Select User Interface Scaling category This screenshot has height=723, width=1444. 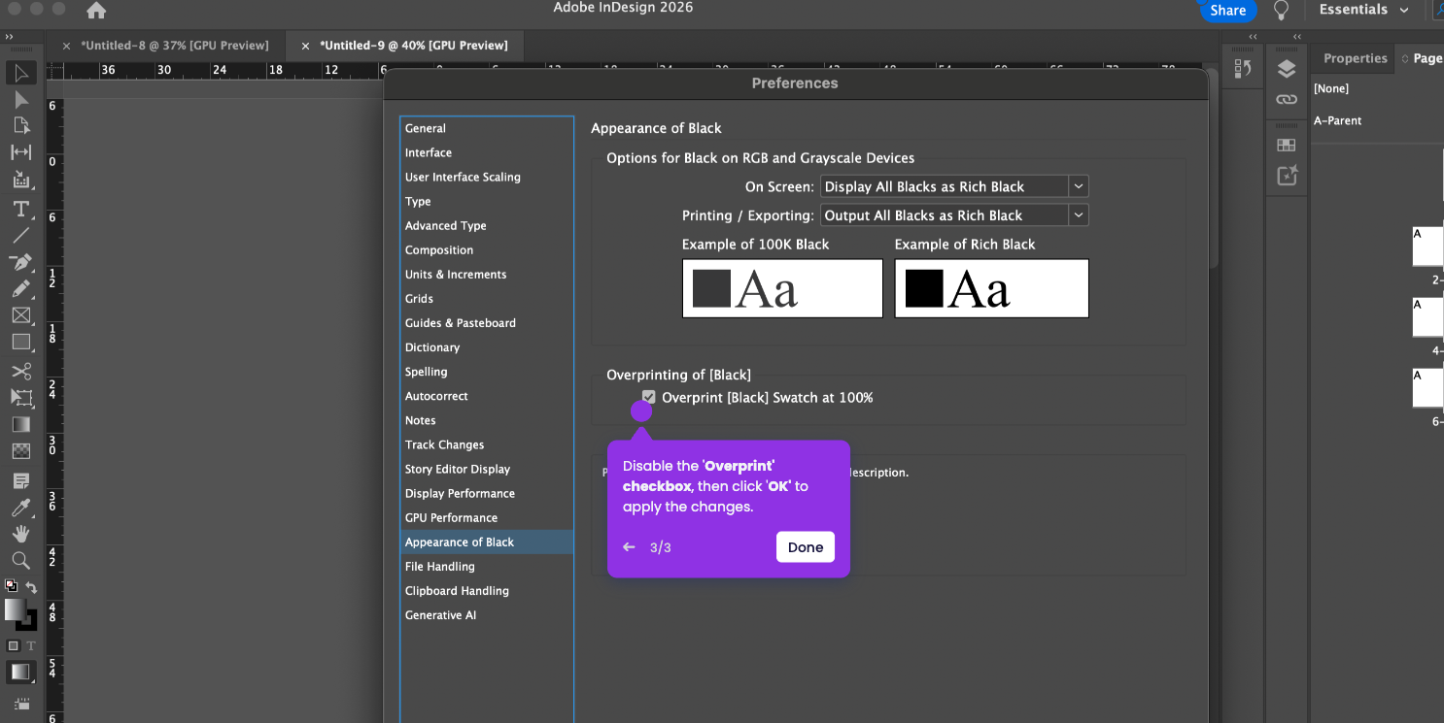pyautogui.click(x=487, y=177)
